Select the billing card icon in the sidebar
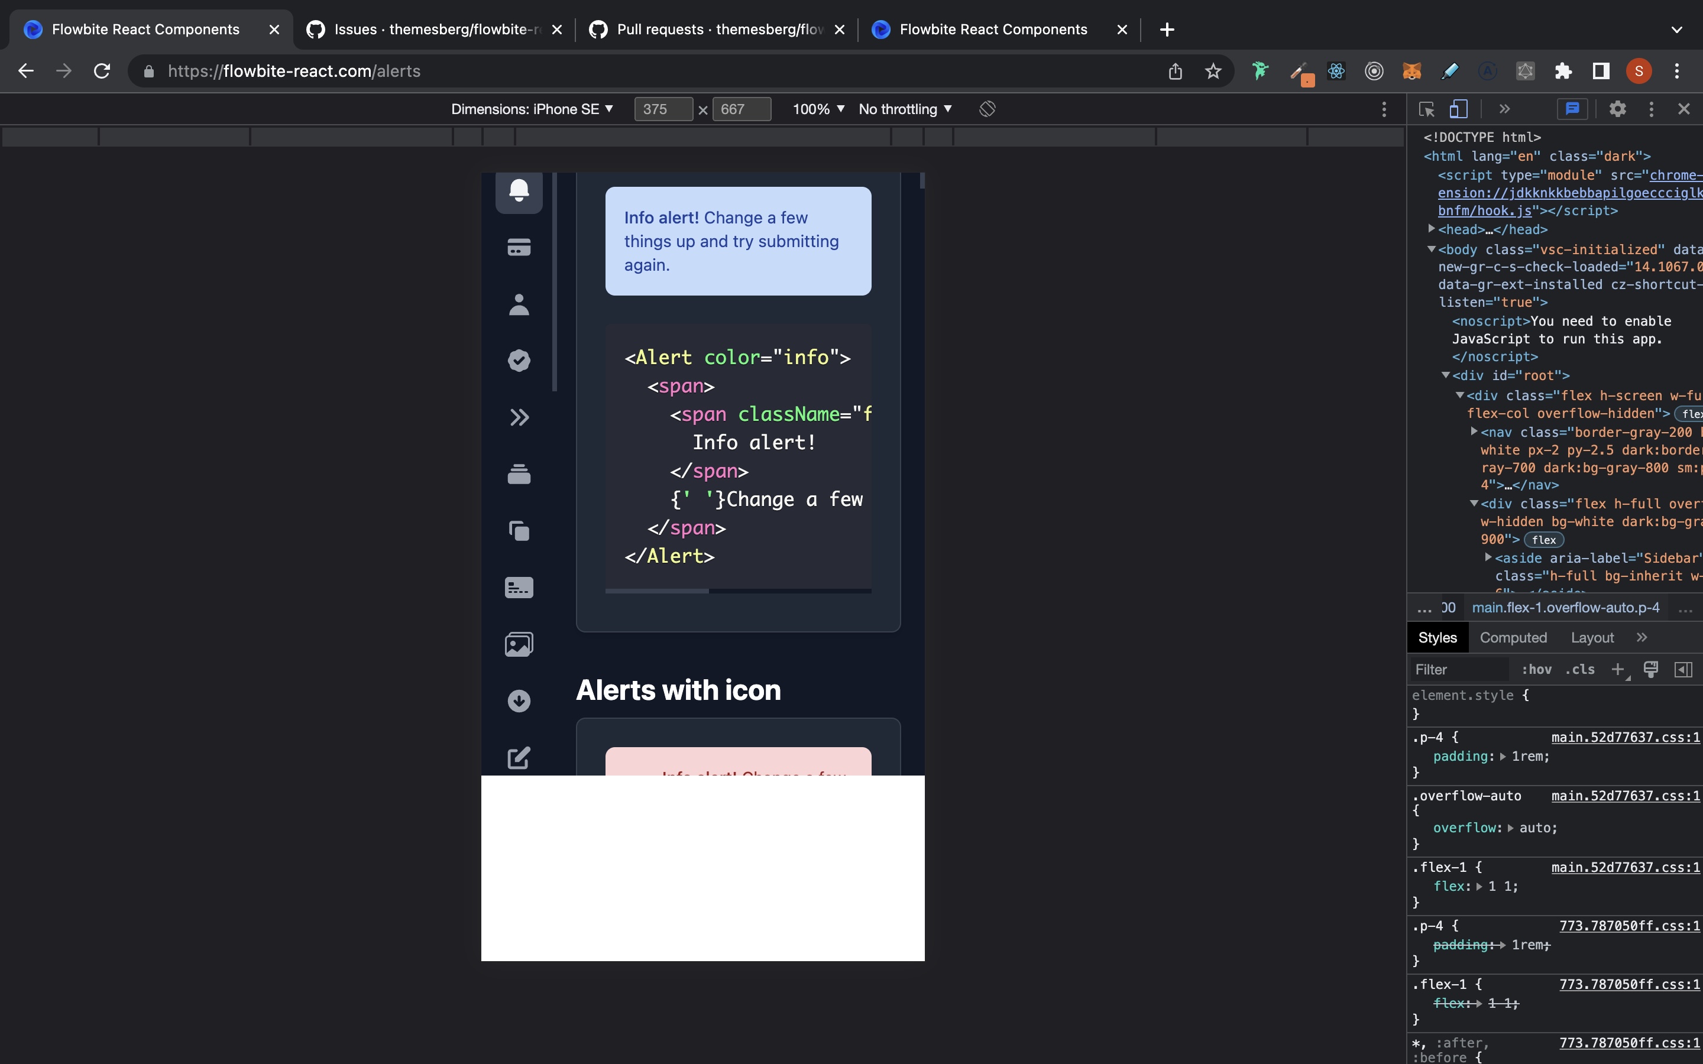The height and width of the screenshot is (1064, 1703). click(x=519, y=247)
